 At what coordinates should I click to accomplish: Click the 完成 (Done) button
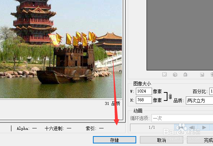200,140
